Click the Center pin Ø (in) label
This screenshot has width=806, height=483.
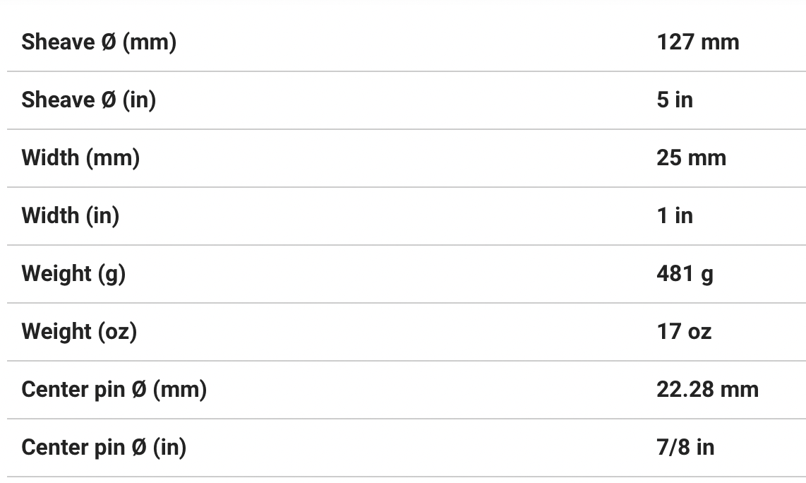pos(104,448)
